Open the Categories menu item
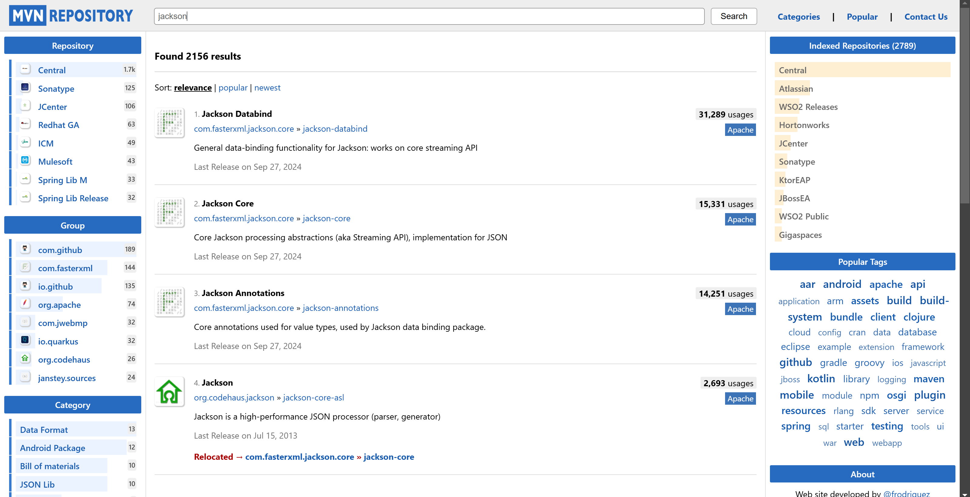Viewport: 970px width, 497px height. (x=798, y=17)
